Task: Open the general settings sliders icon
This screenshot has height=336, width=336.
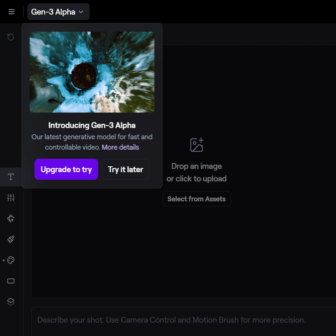Action: (x=11, y=198)
